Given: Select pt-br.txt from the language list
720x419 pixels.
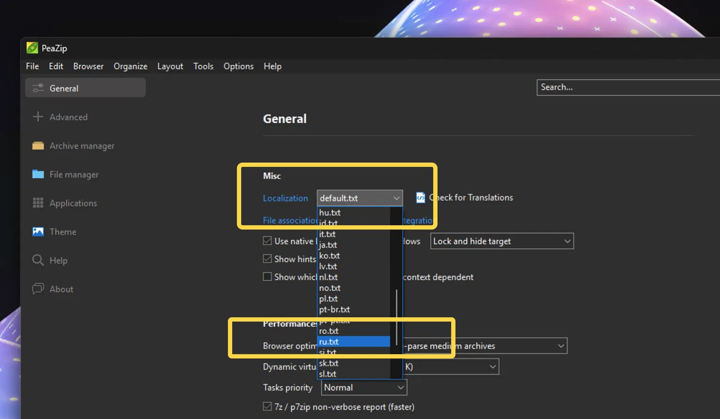Looking at the screenshot, I should (354, 309).
